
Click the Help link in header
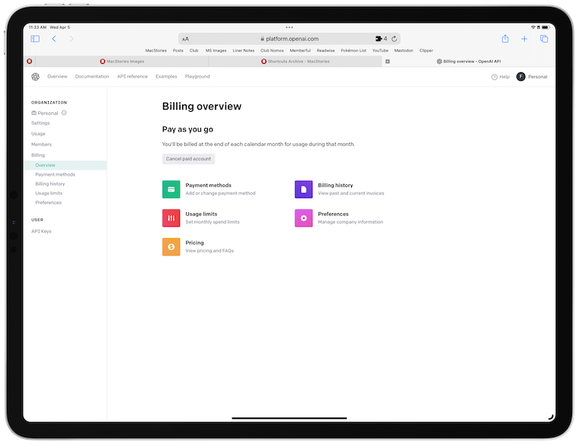pyautogui.click(x=504, y=77)
